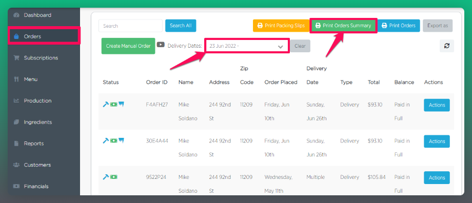Click the third status icon for F4AFH27
The width and height of the screenshot is (472, 203).
pos(121,104)
